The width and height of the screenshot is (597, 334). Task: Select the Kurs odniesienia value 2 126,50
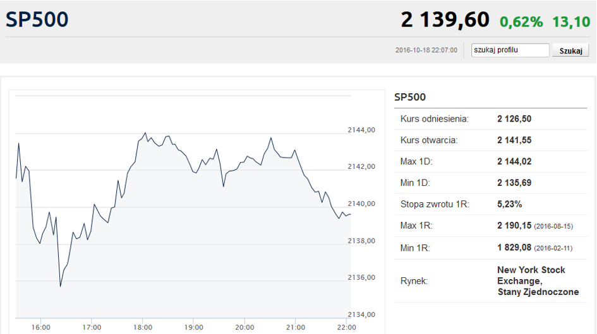[514, 118]
